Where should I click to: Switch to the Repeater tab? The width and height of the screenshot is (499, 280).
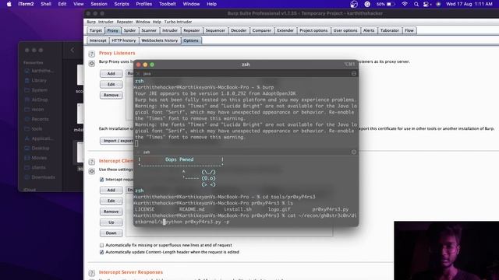tap(192, 30)
